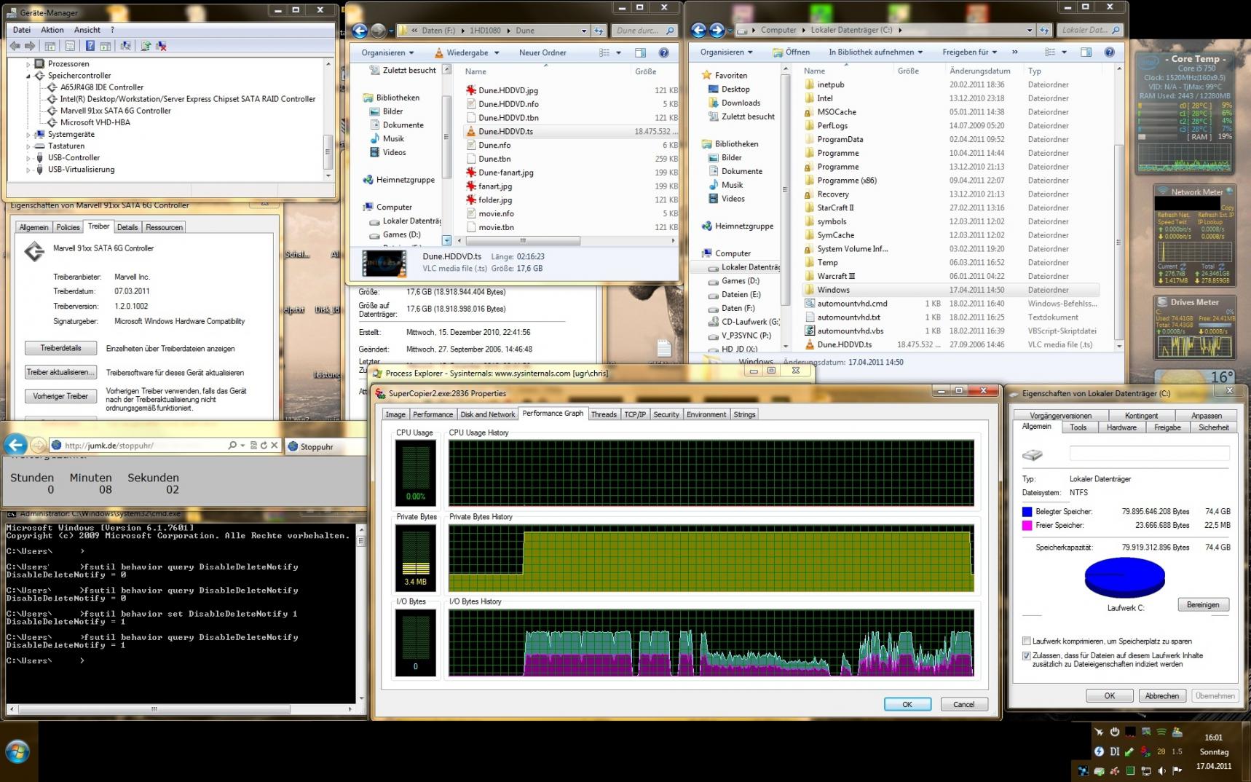Sort by Änderungsdatum column in C: explorer
1251x782 pixels.
click(x=979, y=71)
